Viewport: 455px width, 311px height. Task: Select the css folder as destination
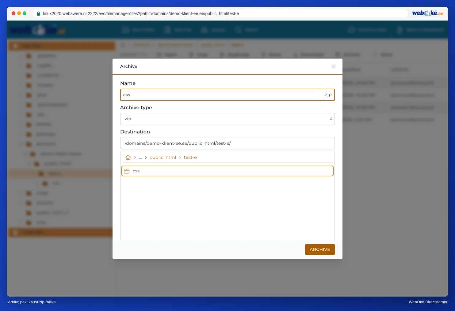(227, 171)
